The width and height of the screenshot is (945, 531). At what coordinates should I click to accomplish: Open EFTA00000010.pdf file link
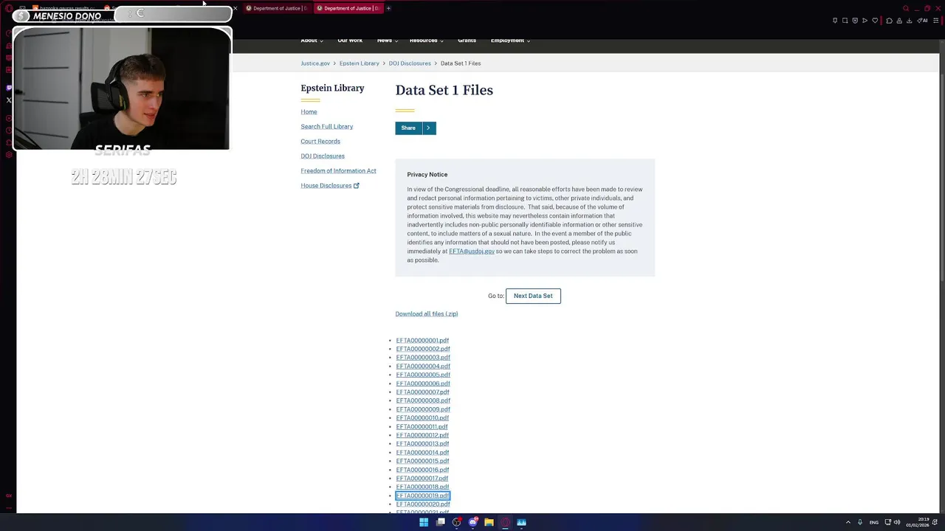(422, 418)
